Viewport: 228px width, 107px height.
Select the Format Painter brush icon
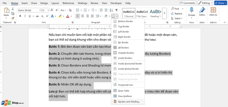(13, 18)
